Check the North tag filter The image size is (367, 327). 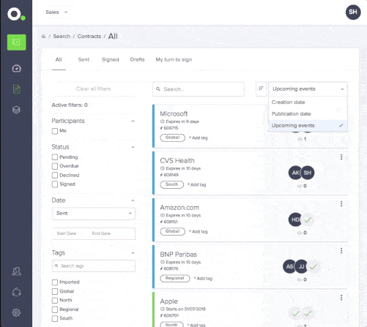(55, 300)
